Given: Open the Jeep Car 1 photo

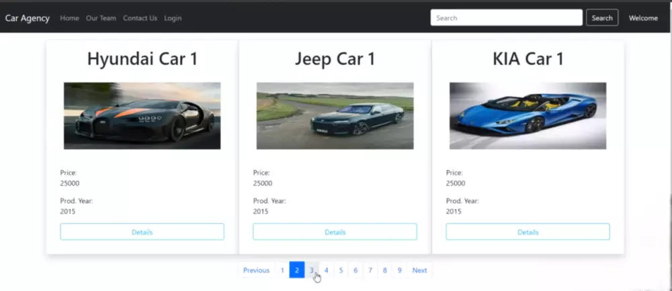Looking at the screenshot, I should (335, 116).
